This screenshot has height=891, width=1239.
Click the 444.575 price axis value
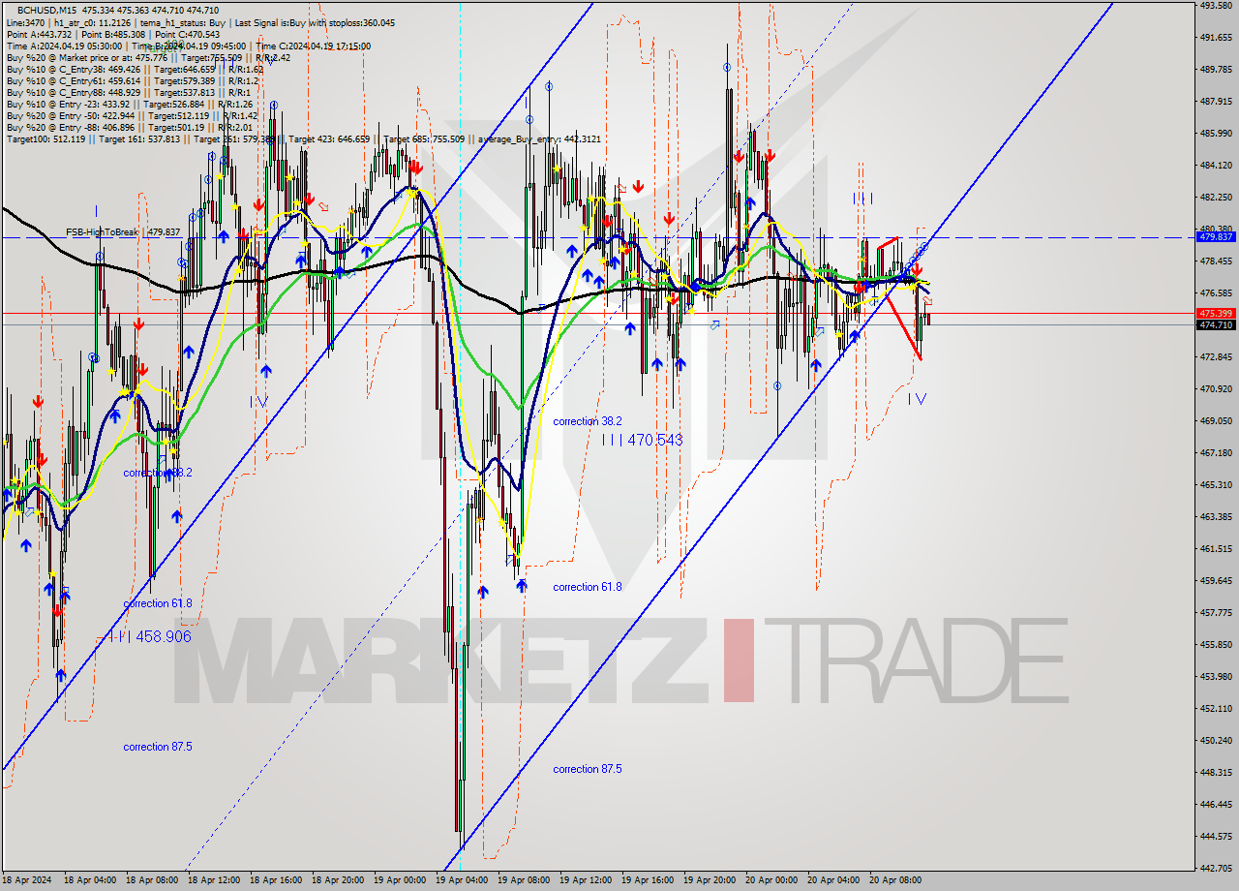[x=1216, y=837]
